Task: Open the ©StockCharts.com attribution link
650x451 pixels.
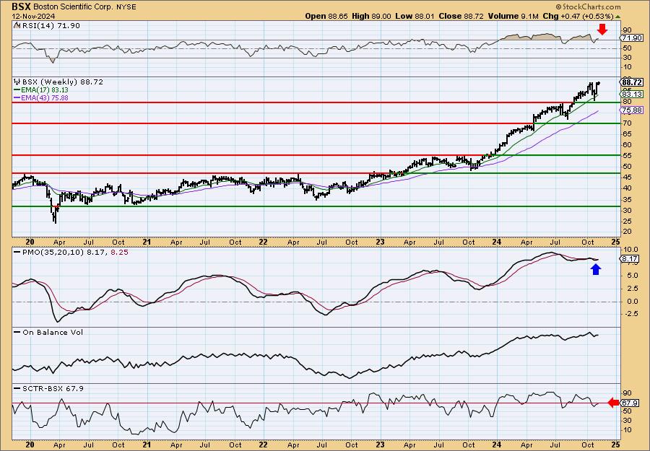Action: [588, 6]
